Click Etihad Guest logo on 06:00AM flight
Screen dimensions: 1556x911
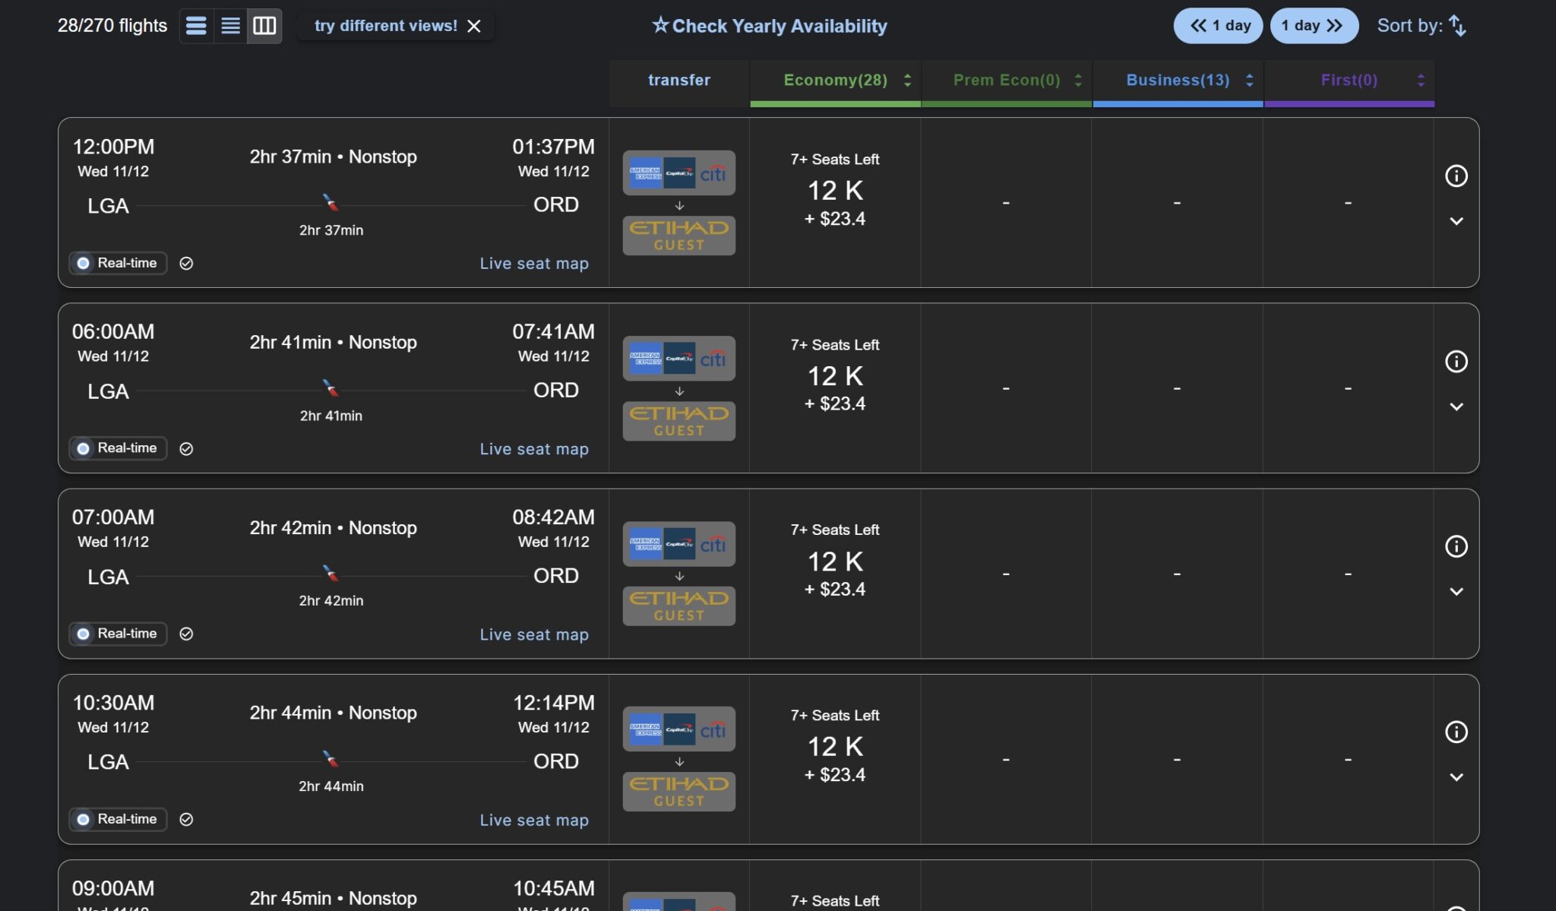coord(679,421)
